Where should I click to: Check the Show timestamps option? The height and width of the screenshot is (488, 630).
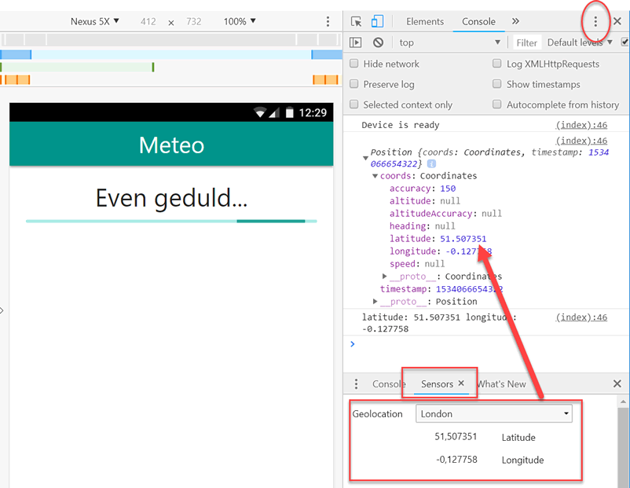tap(497, 84)
